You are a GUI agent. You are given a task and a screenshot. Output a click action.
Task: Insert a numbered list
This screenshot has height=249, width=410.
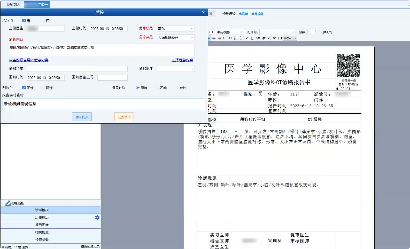(x=236, y=38)
